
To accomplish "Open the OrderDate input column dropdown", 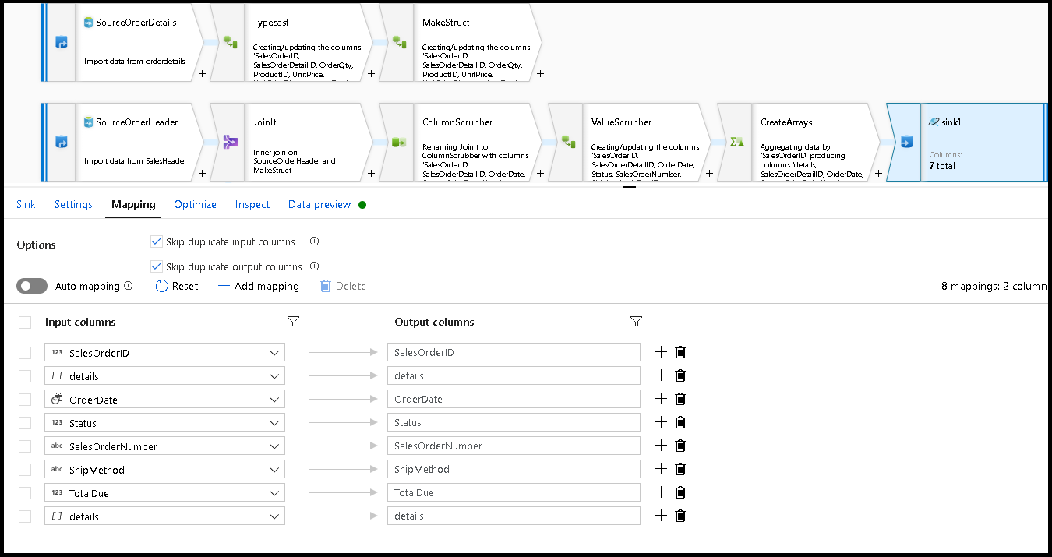I will point(274,400).
